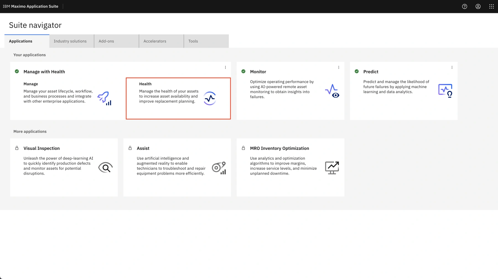Click the Manage rocket icon
The image size is (498, 279).
tap(104, 98)
